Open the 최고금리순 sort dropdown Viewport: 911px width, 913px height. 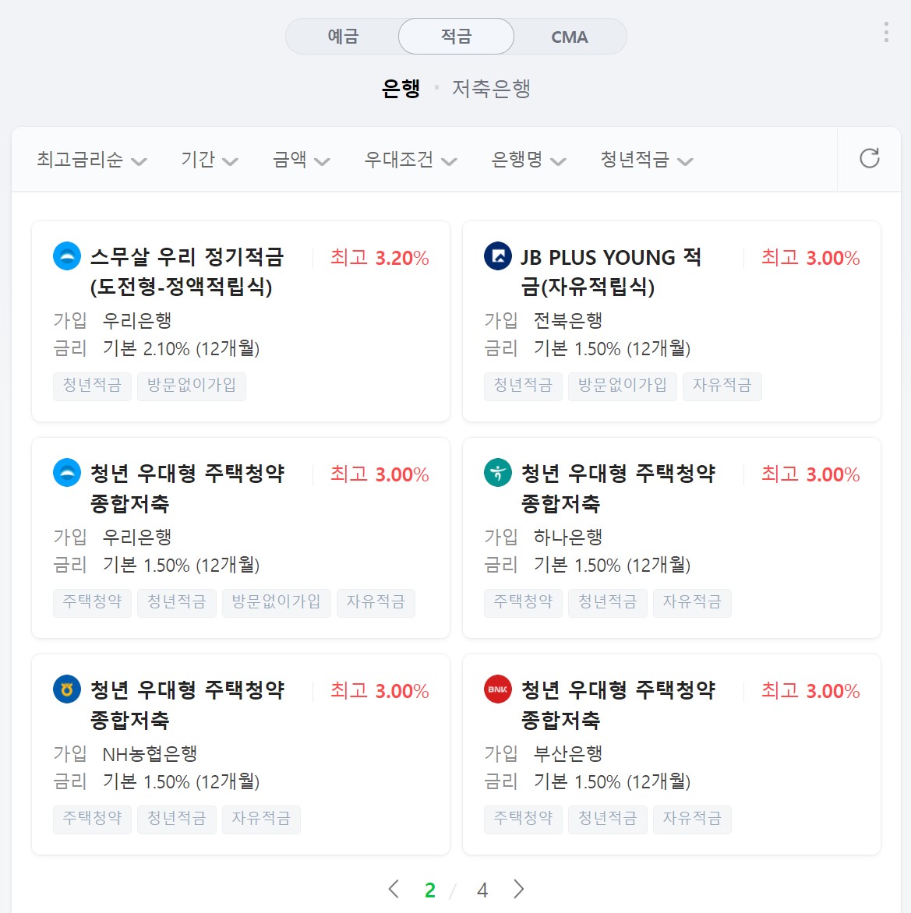click(91, 160)
